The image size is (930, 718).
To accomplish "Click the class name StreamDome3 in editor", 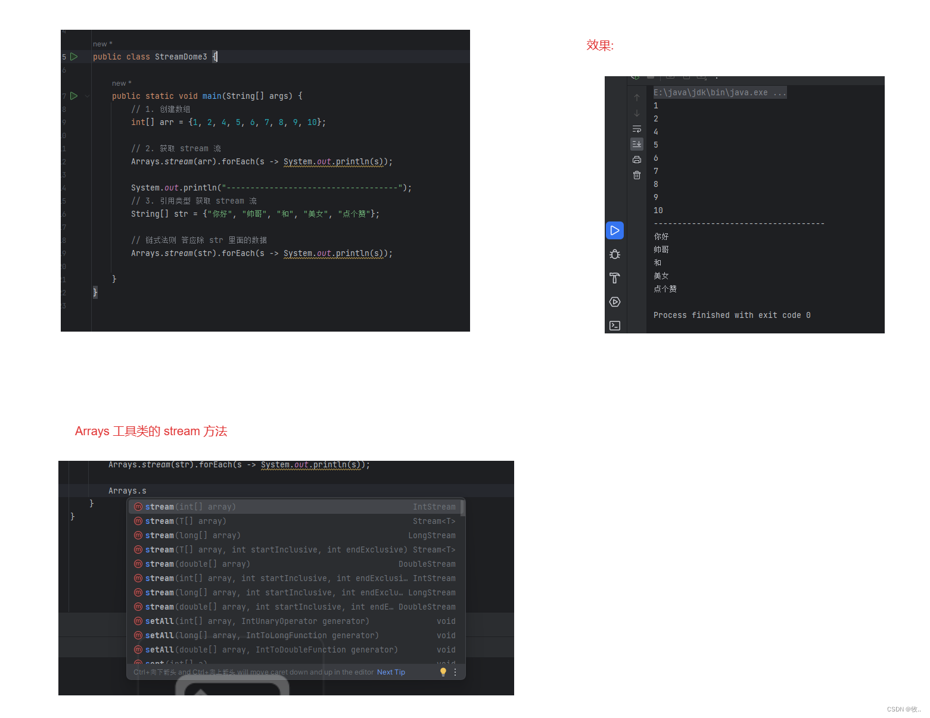I will [x=181, y=57].
